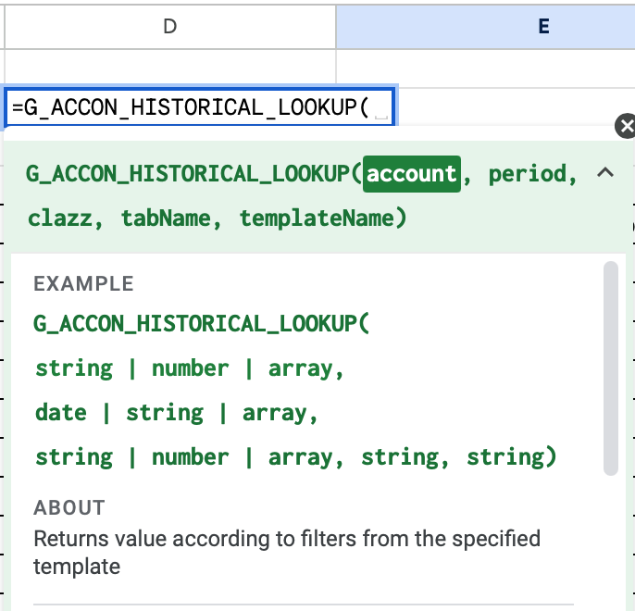635x611 pixels.
Task: Select column E header
Action: 486,27
